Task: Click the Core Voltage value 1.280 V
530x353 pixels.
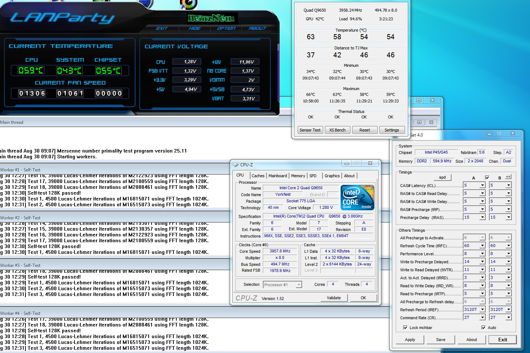Action: (326, 208)
